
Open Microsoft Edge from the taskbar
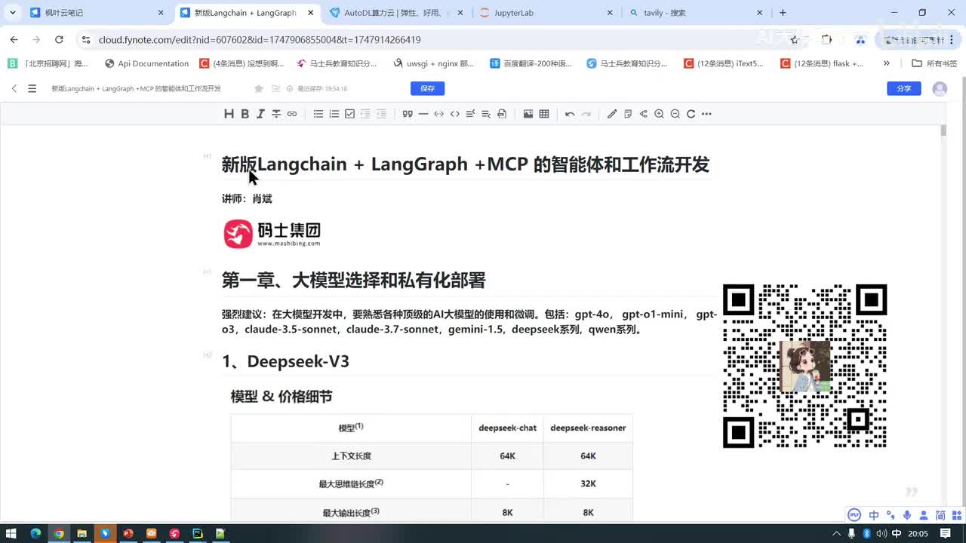[x=35, y=533]
